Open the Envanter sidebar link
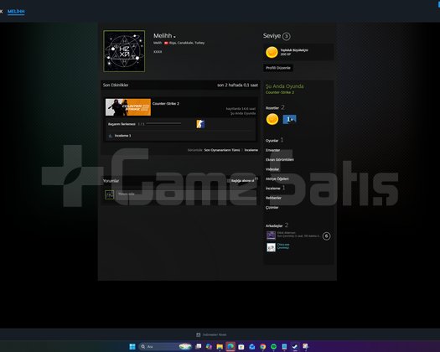The height and width of the screenshot is (352, 440). pyautogui.click(x=272, y=150)
